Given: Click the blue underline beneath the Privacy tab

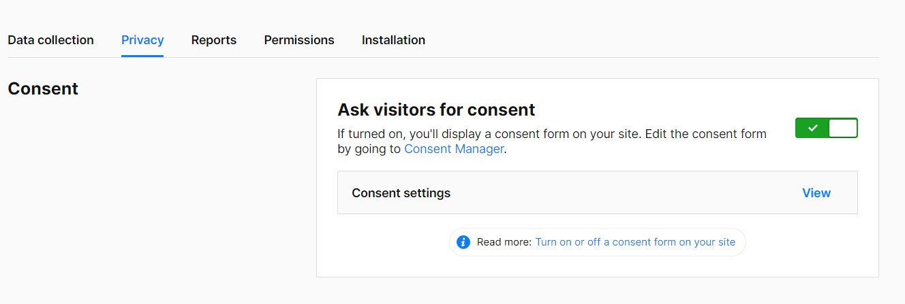Looking at the screenshot, I should pos(142,56).
